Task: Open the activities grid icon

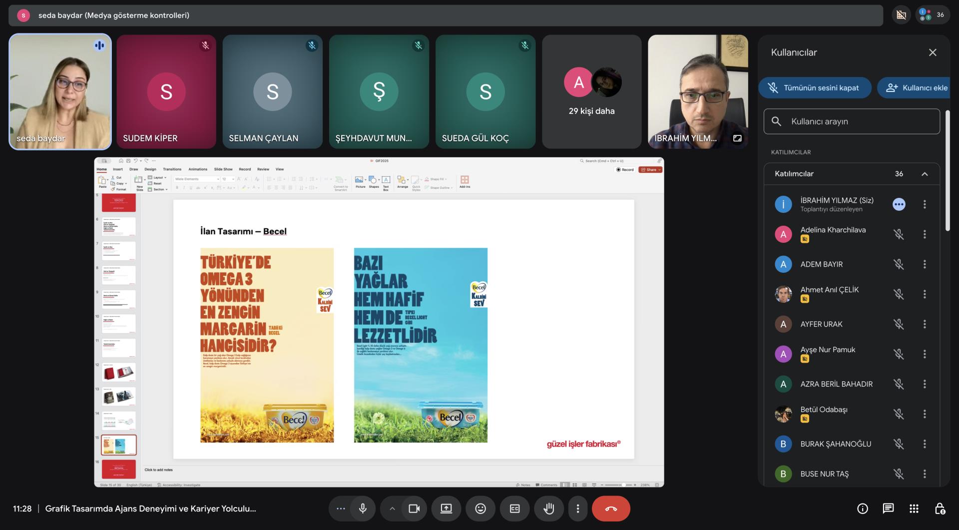Action: tap(914, 509)
